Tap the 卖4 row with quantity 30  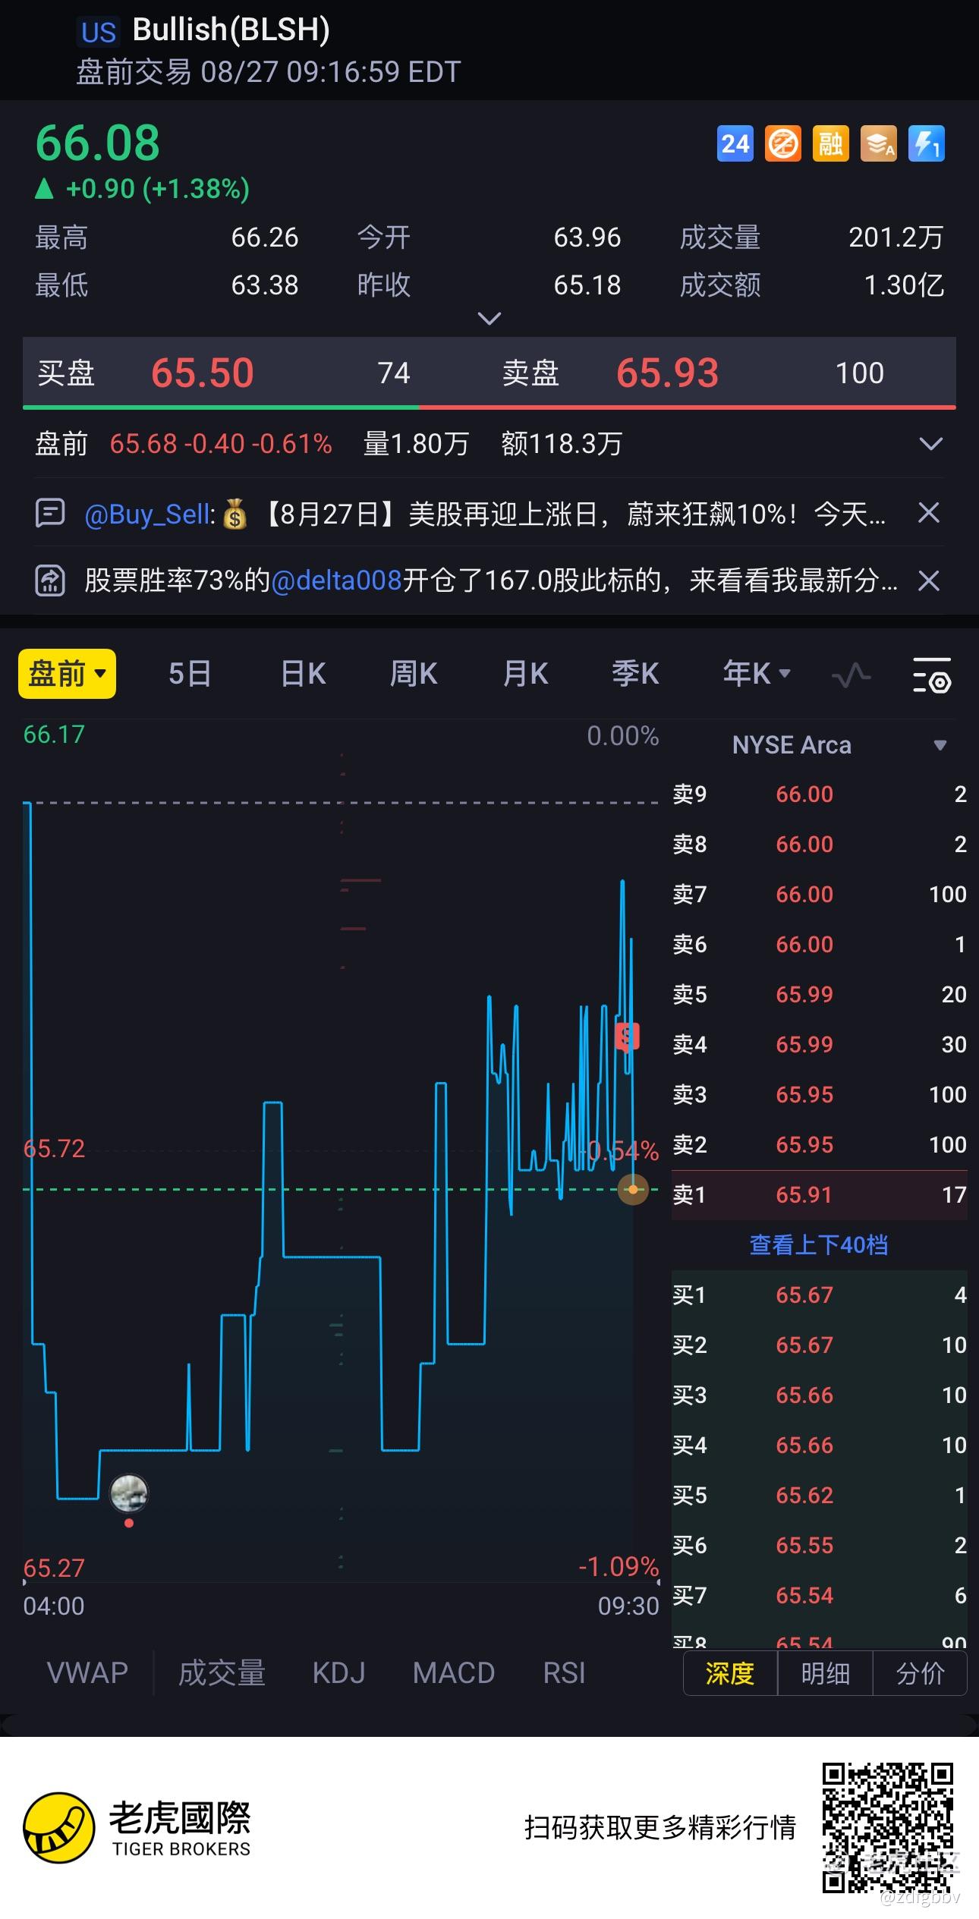[820, 1044]
